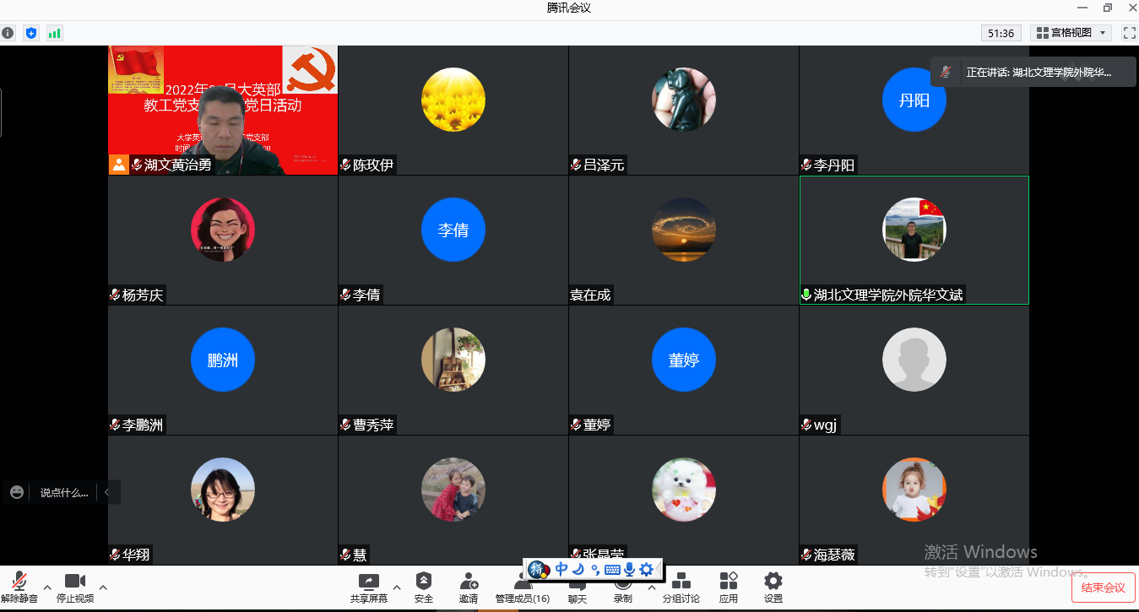Enter full screen mode
This screenshot has width=1139, height=612.
tap(1129, 33)
